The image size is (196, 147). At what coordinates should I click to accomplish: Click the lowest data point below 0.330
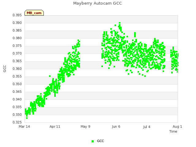click(27, 118)
